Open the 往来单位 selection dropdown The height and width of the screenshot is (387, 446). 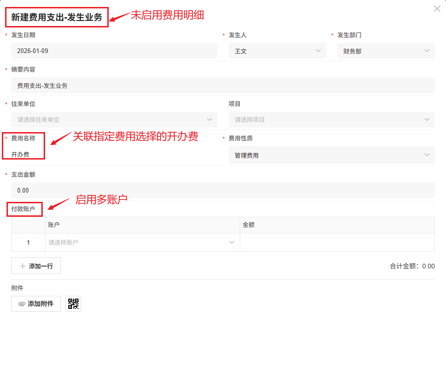(x=114, y=120)
